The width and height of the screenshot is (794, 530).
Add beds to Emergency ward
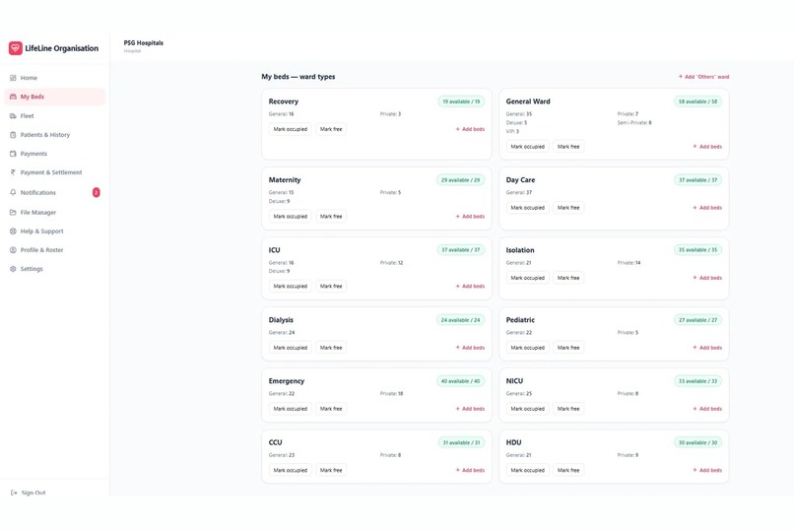click(470, 409)
